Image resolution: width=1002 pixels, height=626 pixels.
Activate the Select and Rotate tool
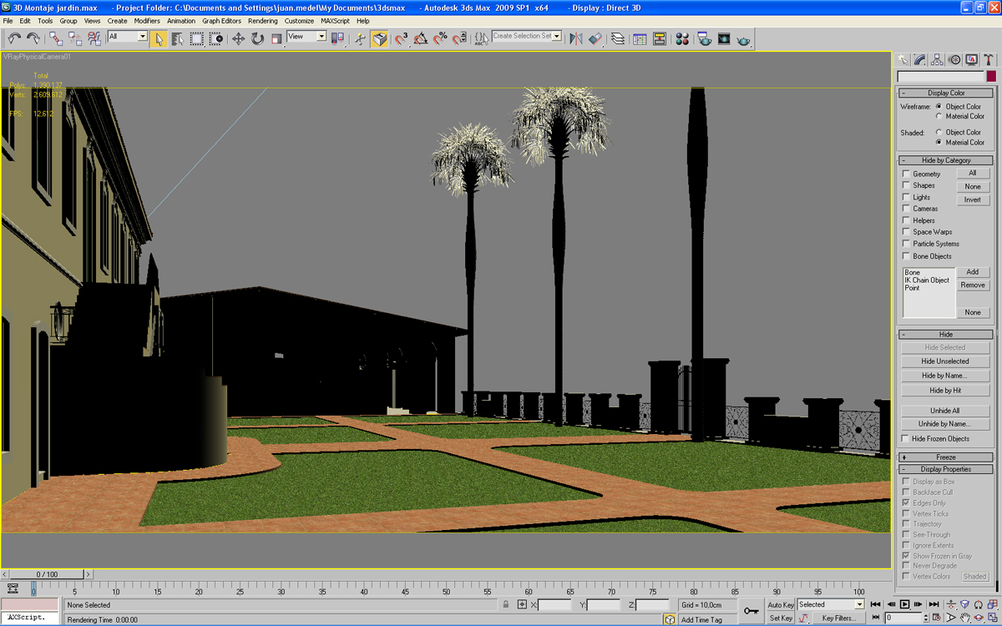257,38
